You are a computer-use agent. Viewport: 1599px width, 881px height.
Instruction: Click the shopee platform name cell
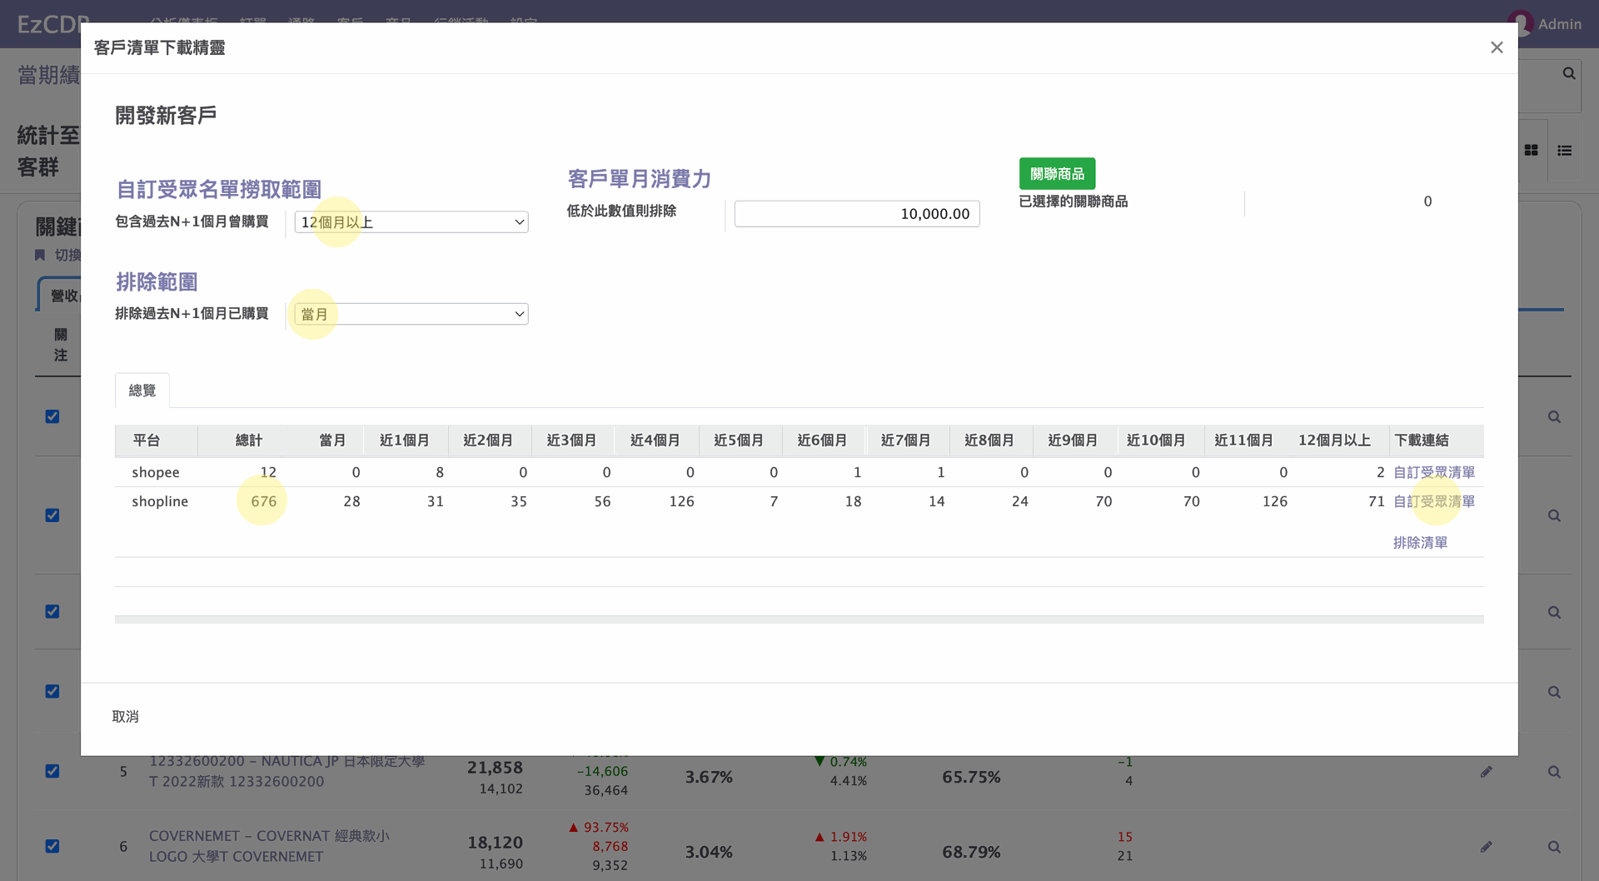point(156,472)
